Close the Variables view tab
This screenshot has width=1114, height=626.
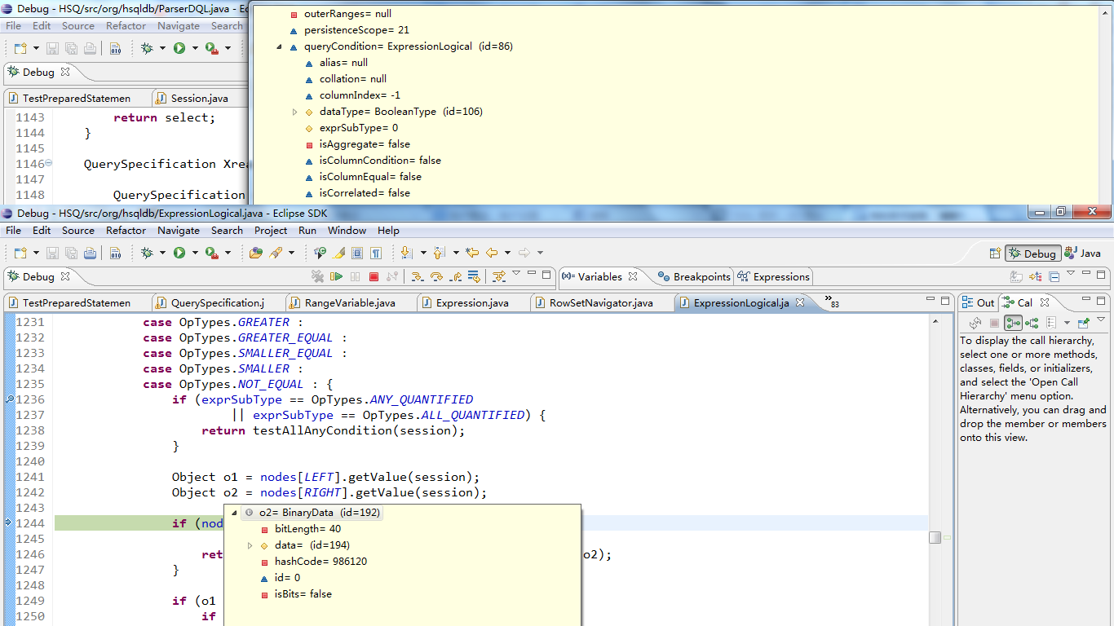(633, 276)
